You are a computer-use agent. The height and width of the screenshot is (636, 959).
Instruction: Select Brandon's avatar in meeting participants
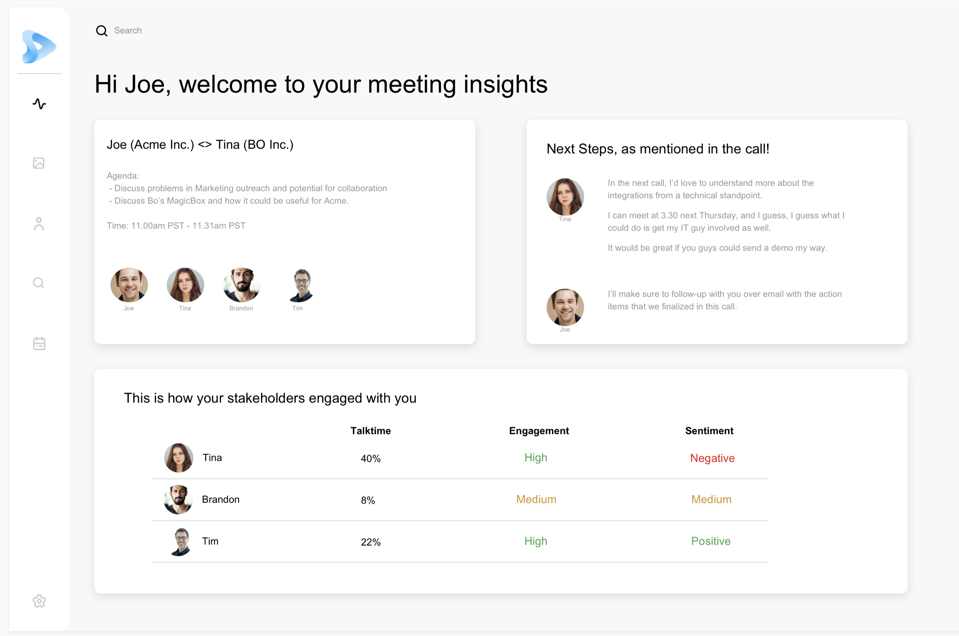pos(242,285)
